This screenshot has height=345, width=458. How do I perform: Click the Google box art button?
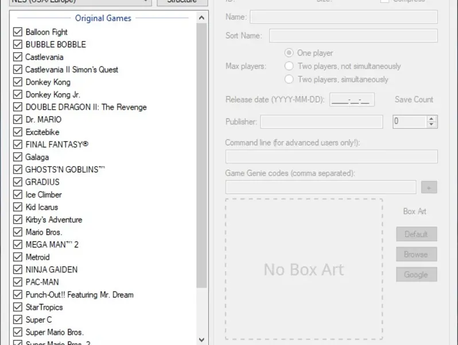pyautogui.click(x=417, y=274)
